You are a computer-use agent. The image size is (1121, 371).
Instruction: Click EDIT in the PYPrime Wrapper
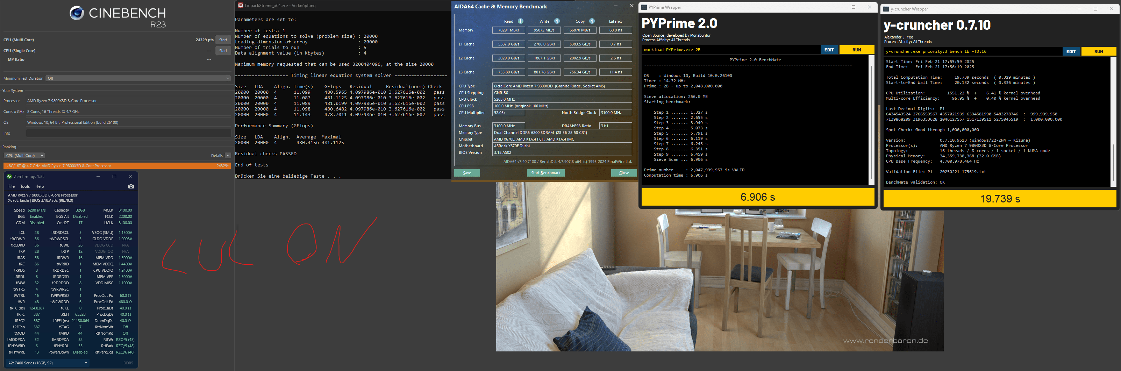coord(829,50)
